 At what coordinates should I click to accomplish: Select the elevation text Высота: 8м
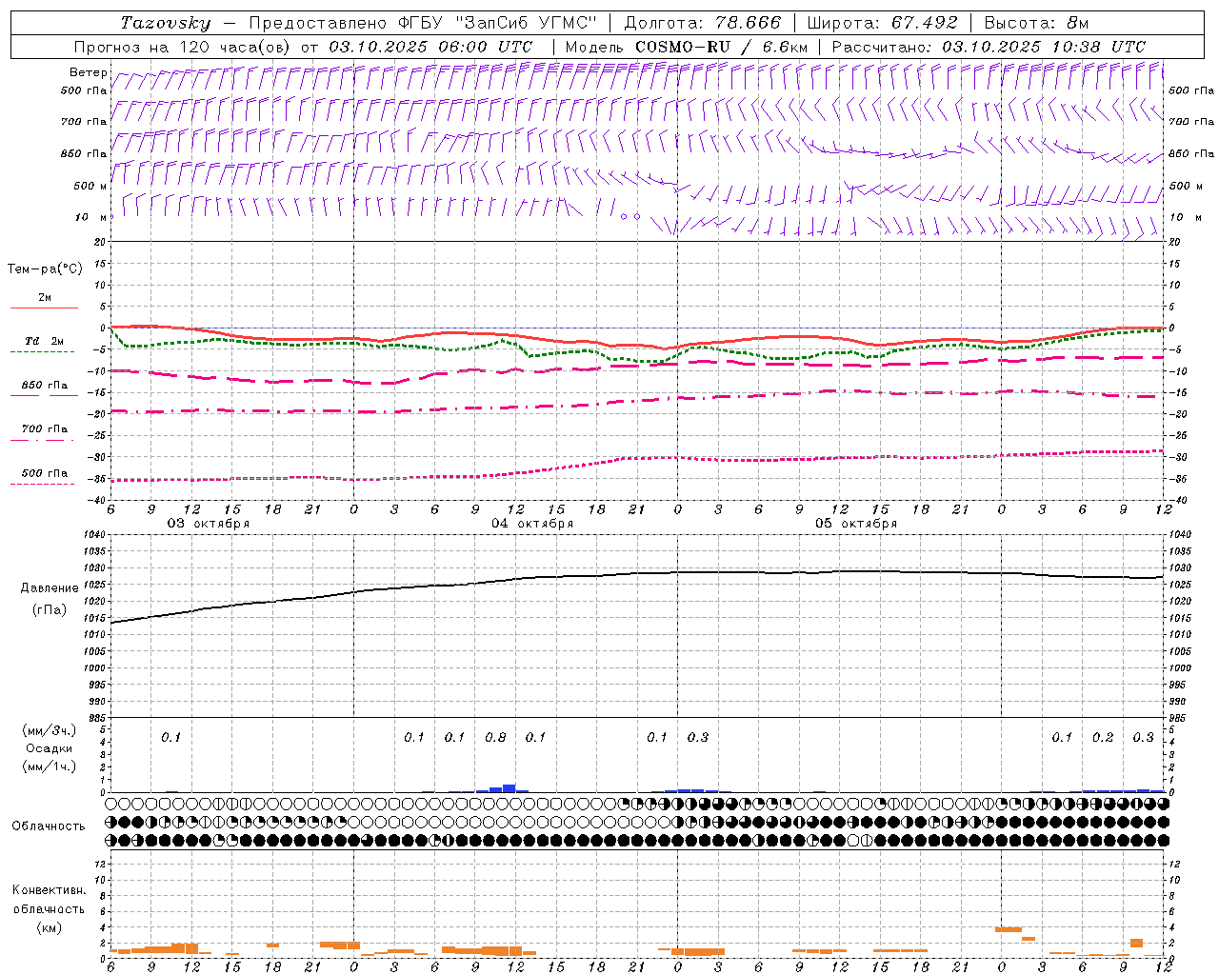[1036, 23]
